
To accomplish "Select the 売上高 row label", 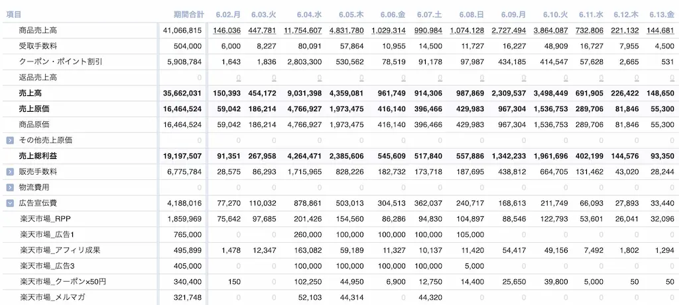I will pos(31,93).
